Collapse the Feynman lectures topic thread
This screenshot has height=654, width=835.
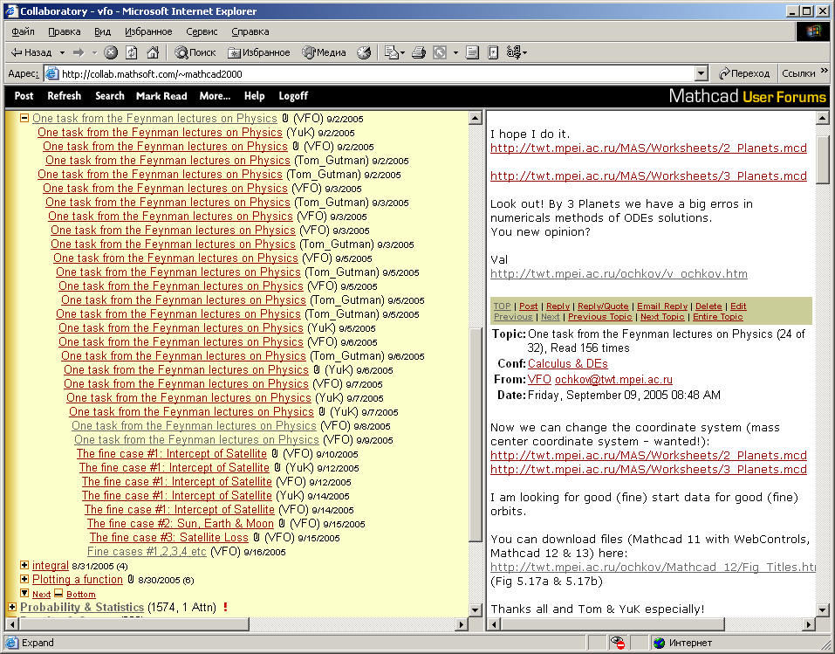pos(24,118)
